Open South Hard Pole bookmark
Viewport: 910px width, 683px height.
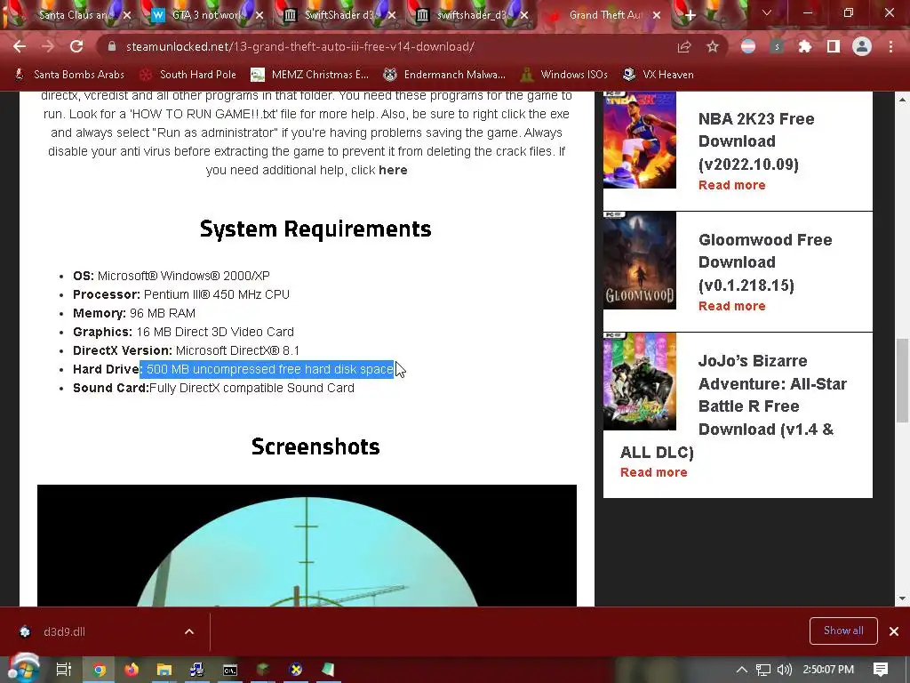coord(188,75)
